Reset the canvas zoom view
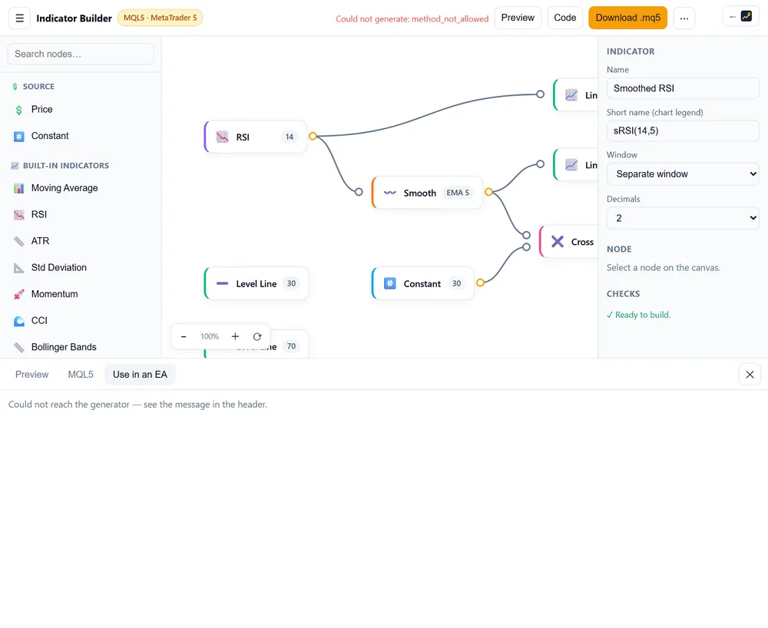Screen dimensions: 768x628 [257, 336]
